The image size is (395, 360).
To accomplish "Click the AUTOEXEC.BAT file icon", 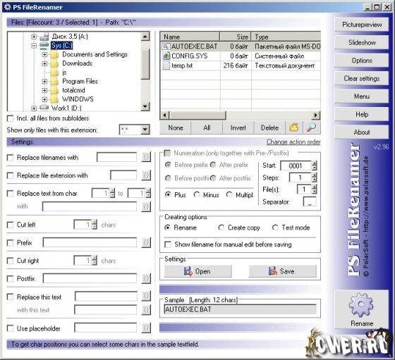I will 166,46.
